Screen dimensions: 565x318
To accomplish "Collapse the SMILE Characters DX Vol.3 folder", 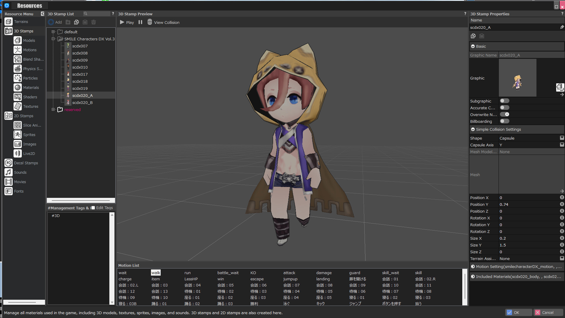I will coord(53,39).
